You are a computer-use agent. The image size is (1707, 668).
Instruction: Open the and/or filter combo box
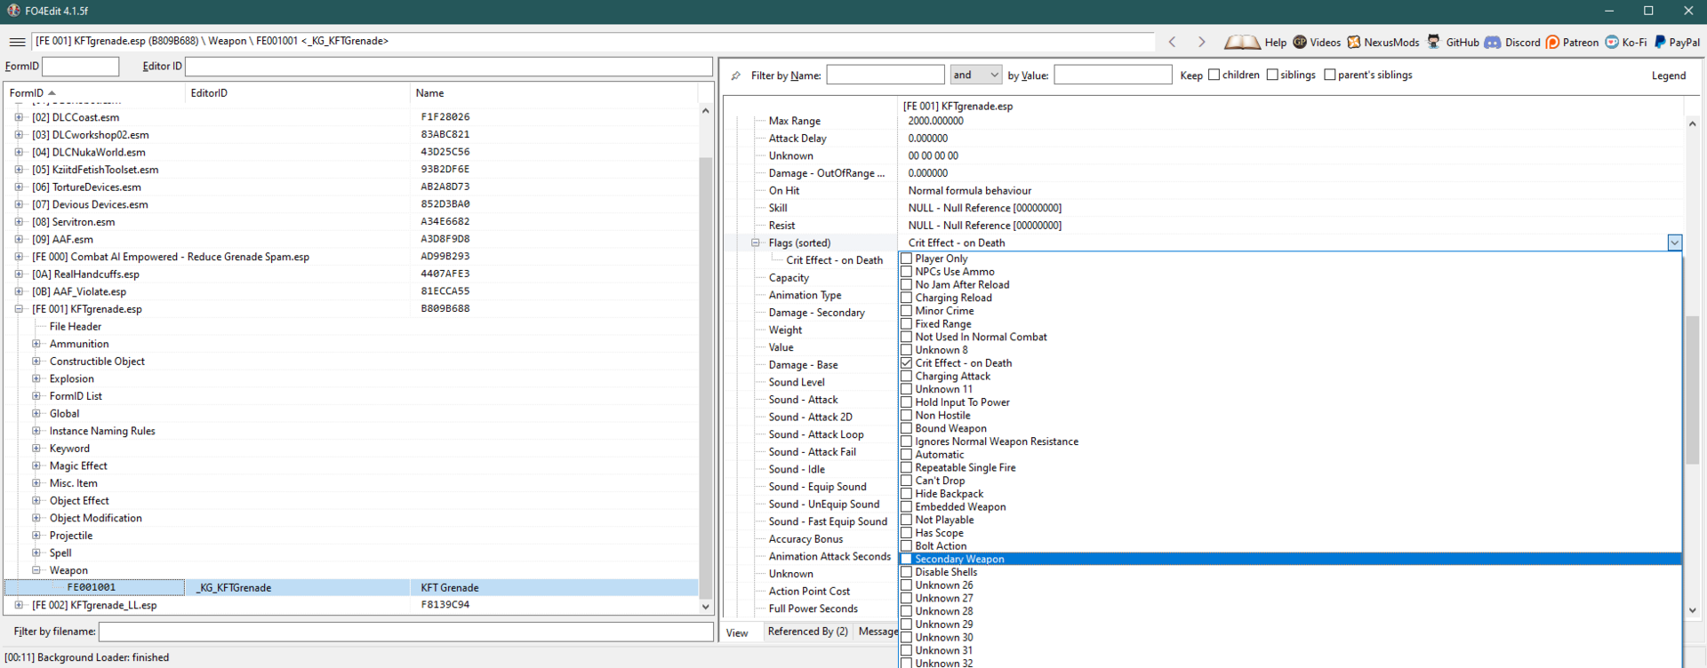(x=976, y=76)
